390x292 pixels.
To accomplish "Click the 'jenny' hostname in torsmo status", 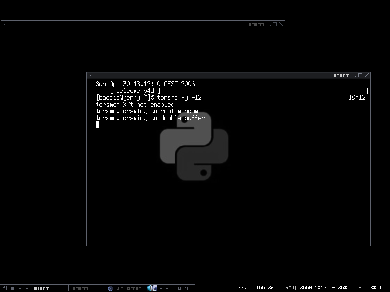I will coord(240,288).
